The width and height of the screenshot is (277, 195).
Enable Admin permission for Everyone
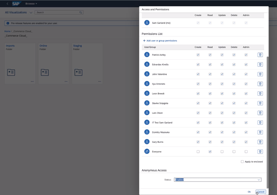pyautogui.click(x=246, y=151)
